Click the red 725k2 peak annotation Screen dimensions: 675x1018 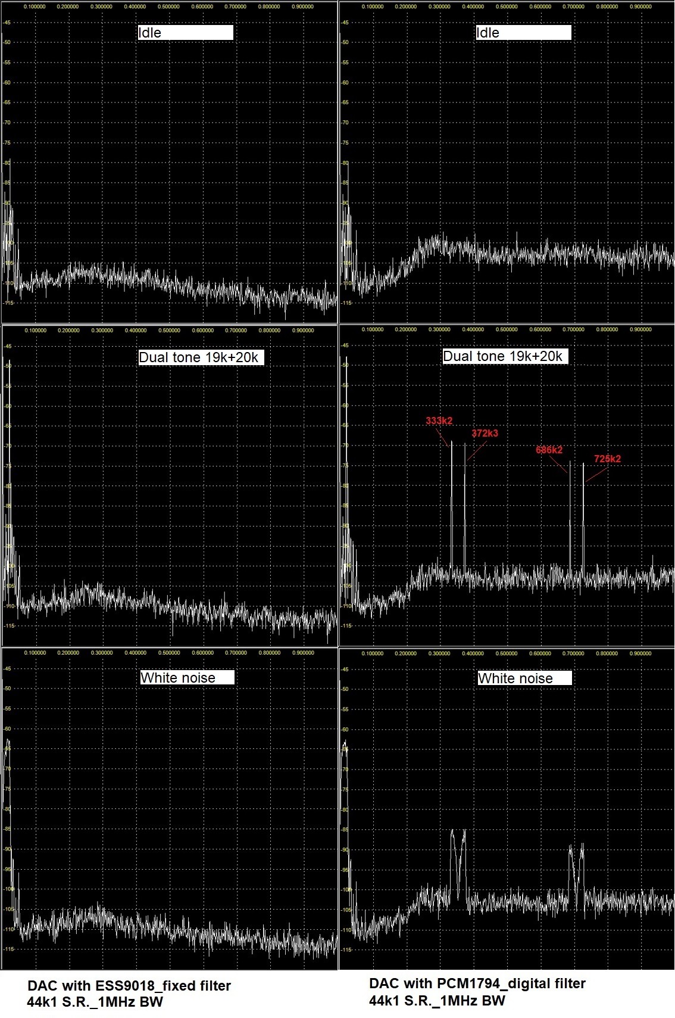coord(607,459)
